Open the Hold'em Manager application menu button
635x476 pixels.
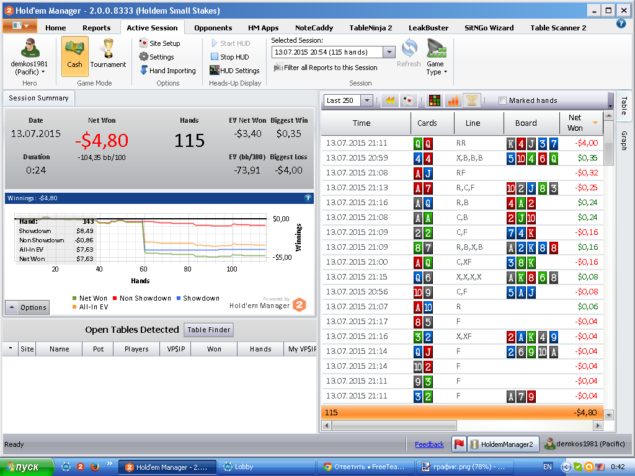pyautogui.click(x=20, y=25)
